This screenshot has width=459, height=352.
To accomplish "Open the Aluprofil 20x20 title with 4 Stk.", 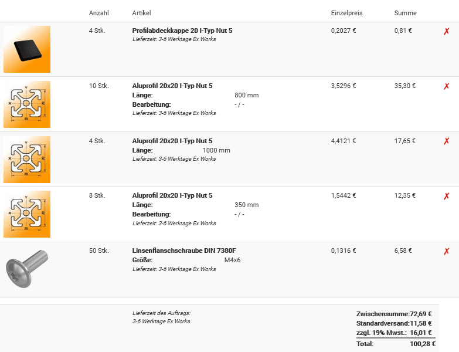I will pos(172,141).
